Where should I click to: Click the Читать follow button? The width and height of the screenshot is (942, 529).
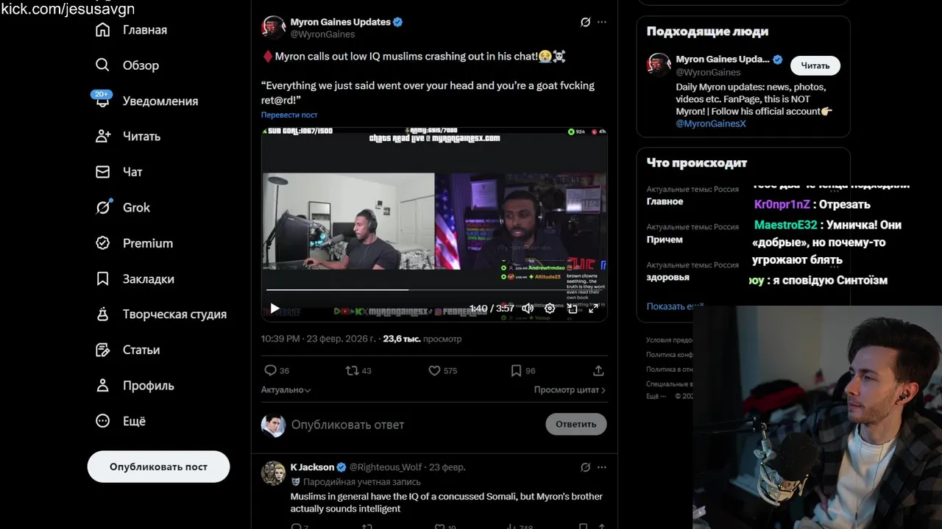click(x=815, y=65)
